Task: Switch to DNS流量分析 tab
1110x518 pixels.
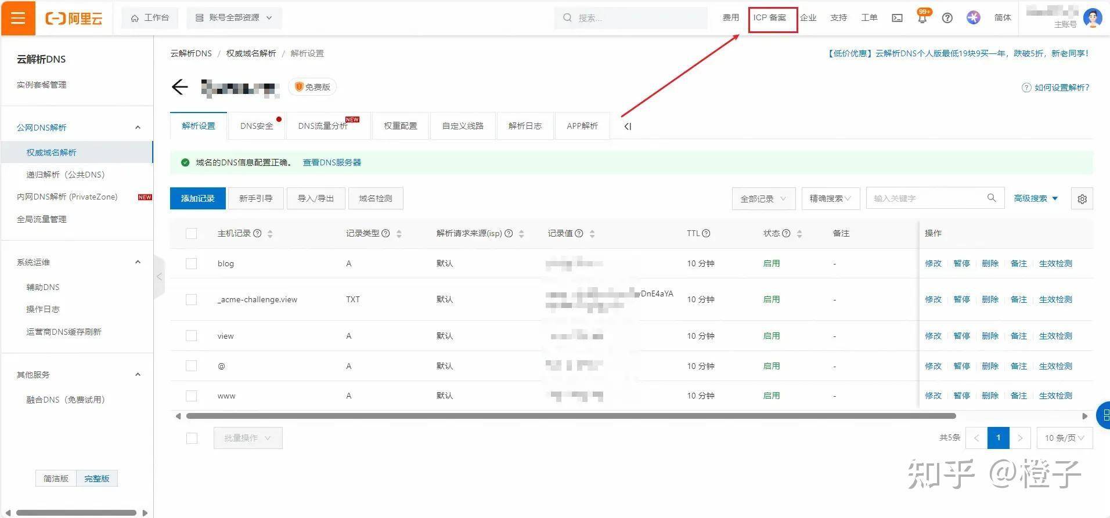Action: coord(329,126)
